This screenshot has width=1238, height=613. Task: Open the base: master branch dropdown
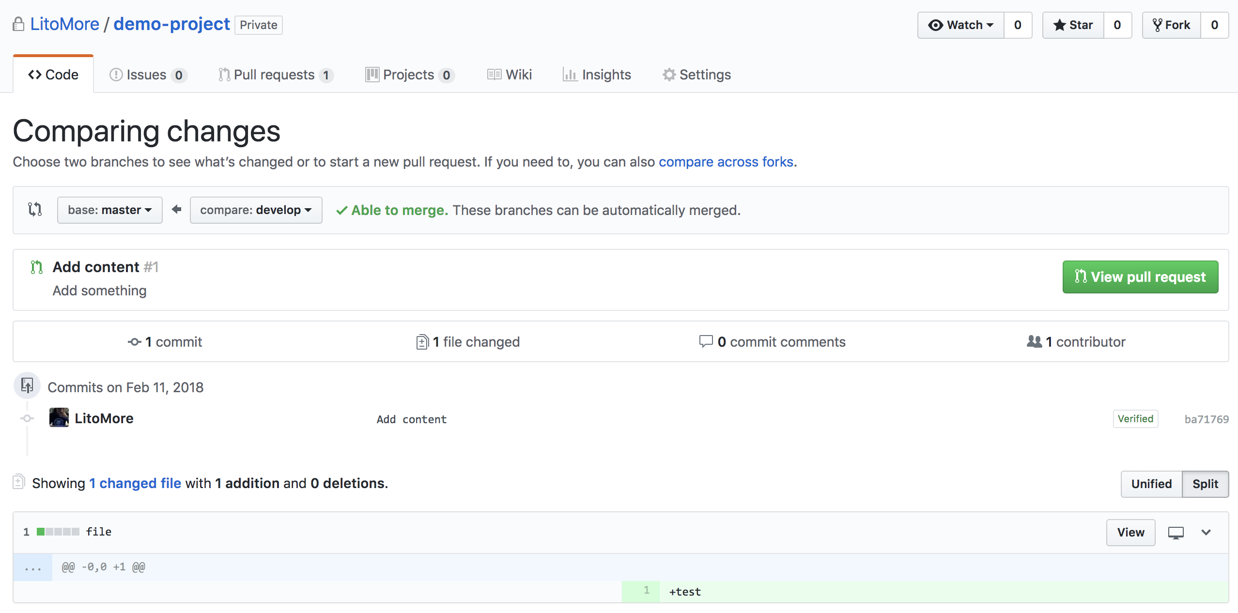click(109, 210)
